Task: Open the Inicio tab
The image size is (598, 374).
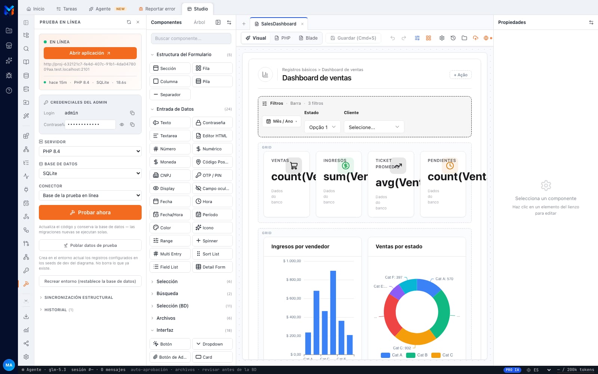Action: point(36,9)
